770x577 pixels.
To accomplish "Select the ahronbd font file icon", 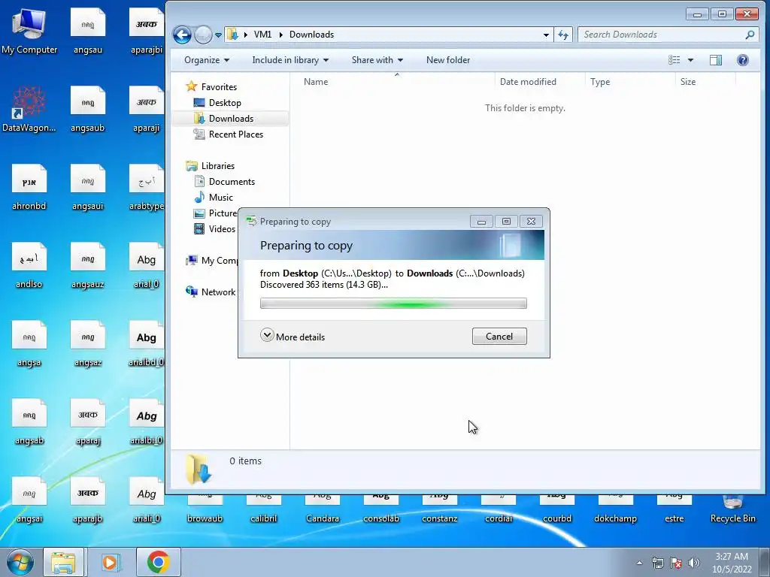I will point(29,187).
